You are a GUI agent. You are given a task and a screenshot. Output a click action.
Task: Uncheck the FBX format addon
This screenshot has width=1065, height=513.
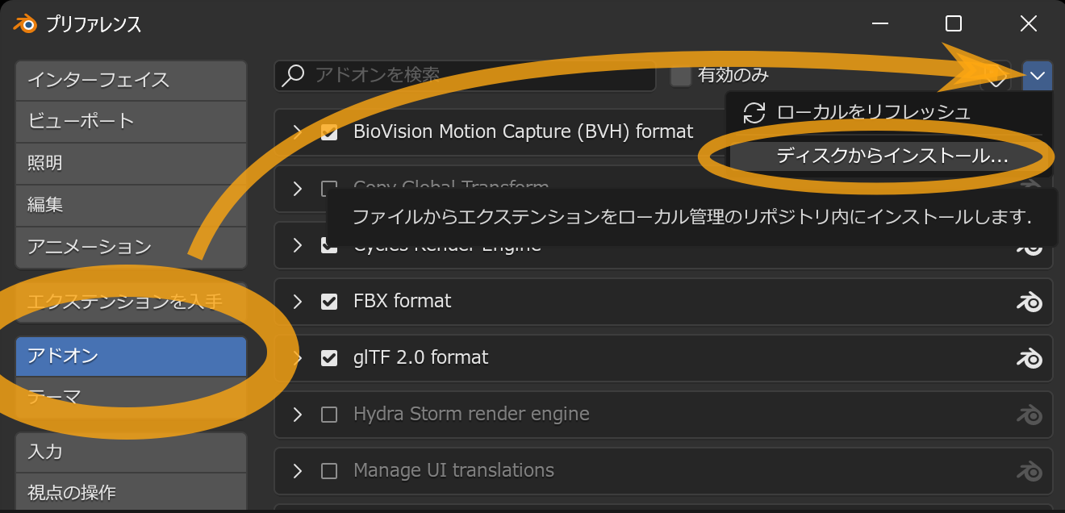(x=329, y=302)
